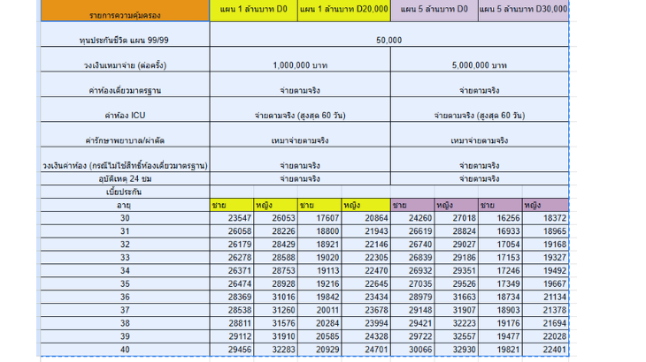Click the เบี้ยประกัน label cell
This screenshot has height=362, width=646.
(x=125, y=192)
